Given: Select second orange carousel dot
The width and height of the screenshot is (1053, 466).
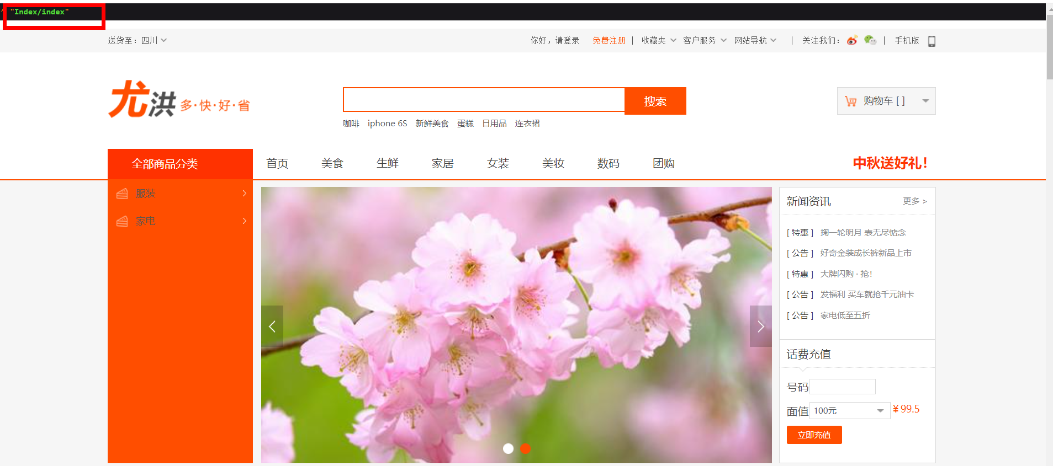Looking at the screenshot, I should (x=526, y=448).
